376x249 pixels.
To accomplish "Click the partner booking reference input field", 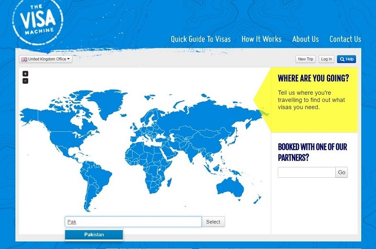I will click(x=306, y=172).
